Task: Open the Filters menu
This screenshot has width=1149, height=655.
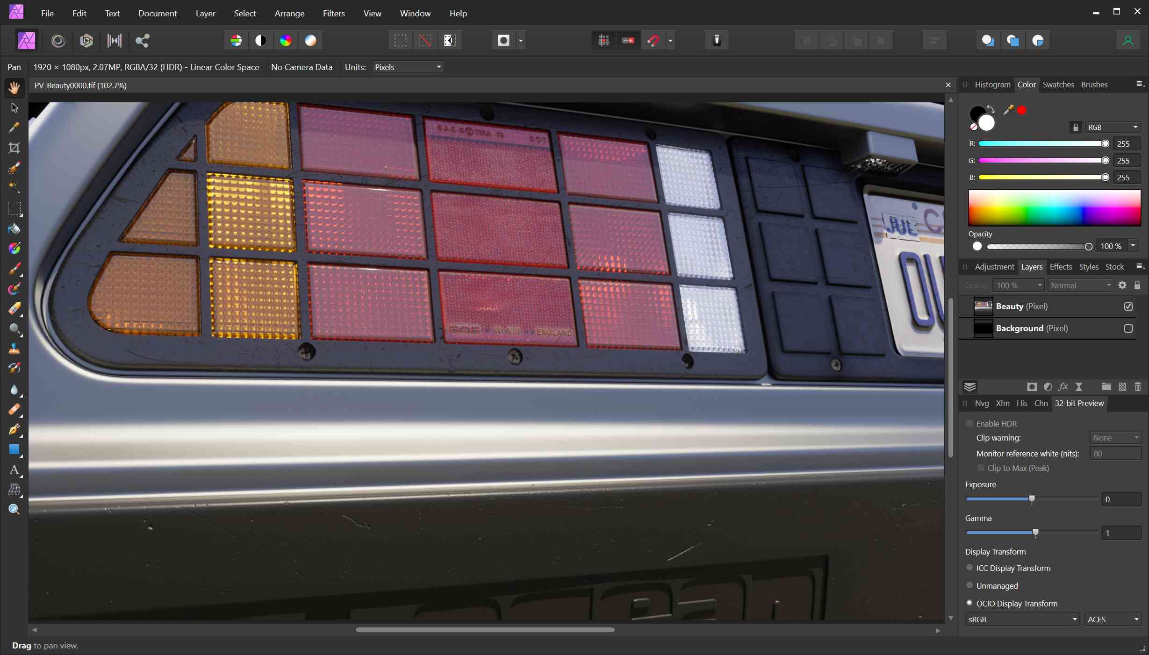Action: 333,14
